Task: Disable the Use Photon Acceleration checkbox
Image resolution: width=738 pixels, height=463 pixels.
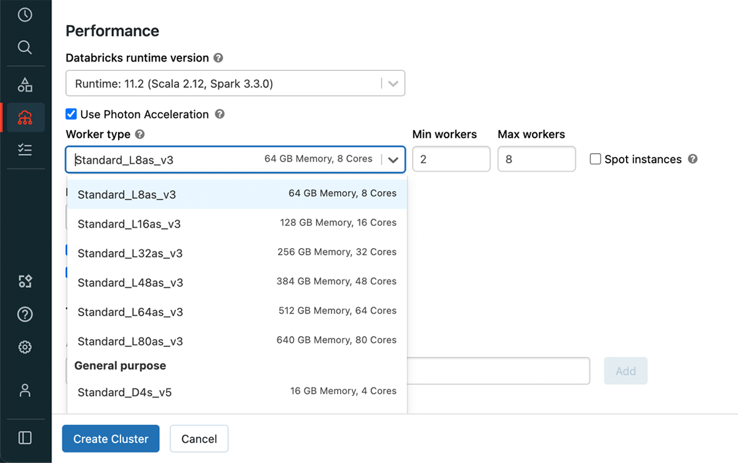Action: (x=71, y=114)
